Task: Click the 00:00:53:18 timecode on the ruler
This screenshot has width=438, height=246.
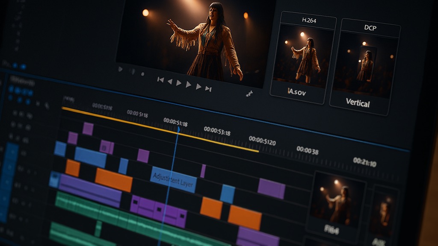Action: click(x=217, y=131)
